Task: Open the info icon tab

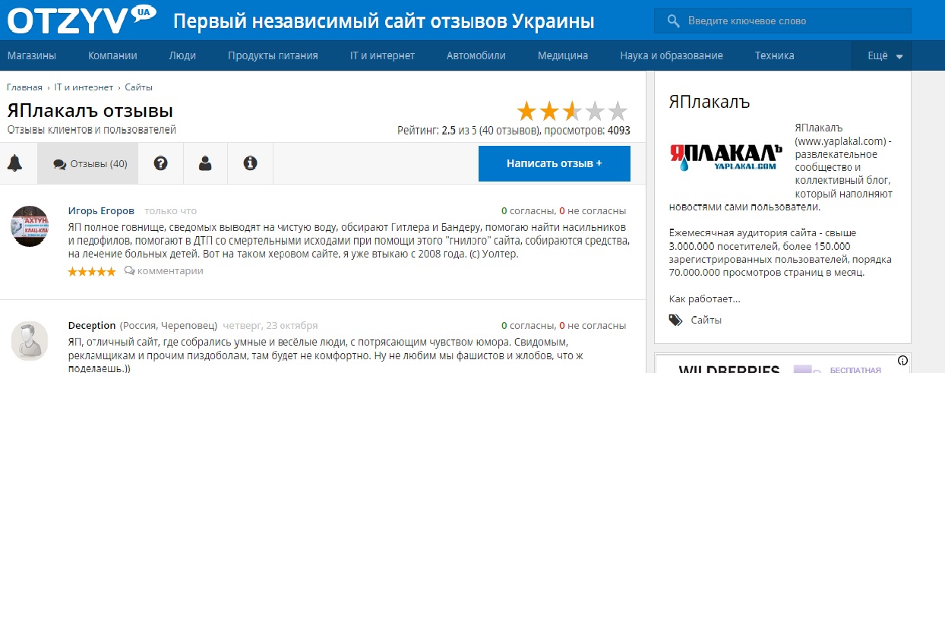Action: pyautogui.click(x=250, y=163)
